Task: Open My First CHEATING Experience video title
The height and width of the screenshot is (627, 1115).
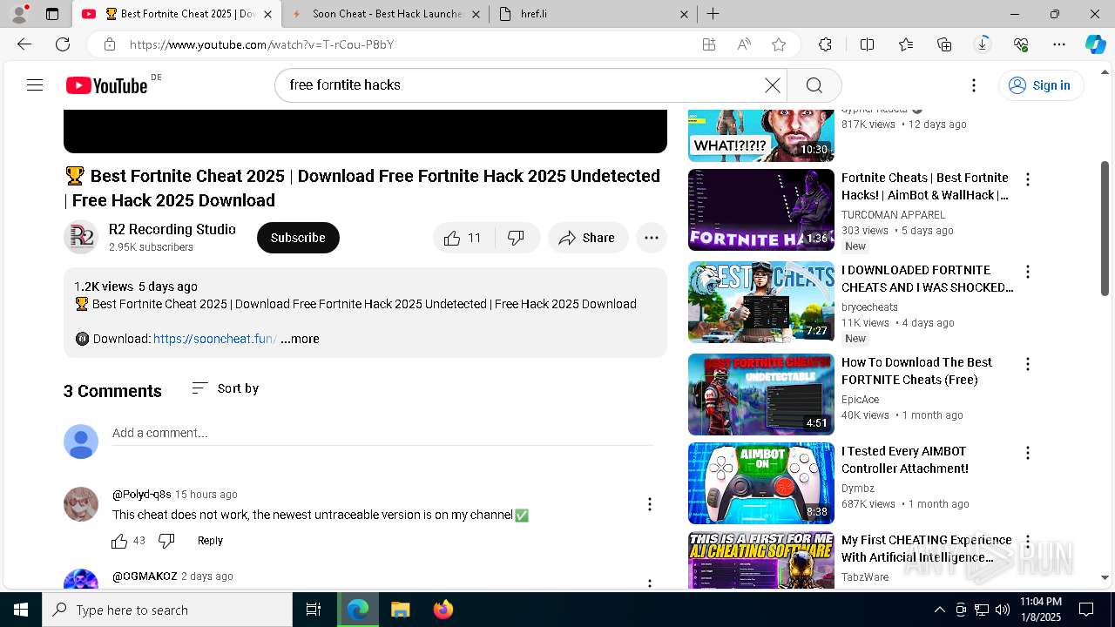Action: click(x=927, y=549)
